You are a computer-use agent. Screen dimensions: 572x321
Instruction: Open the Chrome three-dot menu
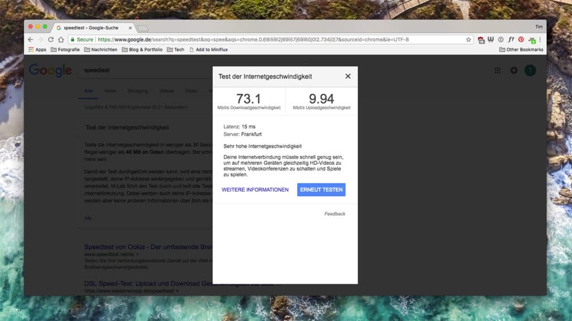(x=540, y=40)
